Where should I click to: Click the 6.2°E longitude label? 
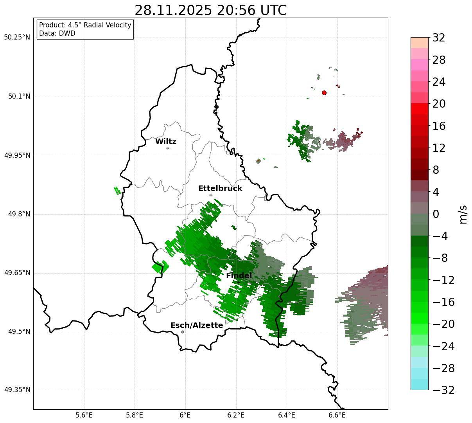point(236,416)
